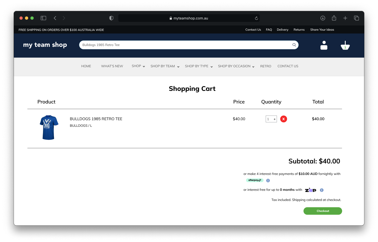Remove Bulldogs tee with red X button
This screenshot has height=242, width=378.
point(283,119)
